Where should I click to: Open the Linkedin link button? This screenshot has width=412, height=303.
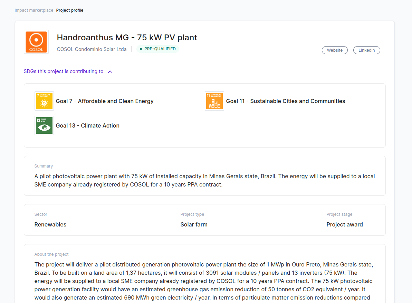(366, 50)
